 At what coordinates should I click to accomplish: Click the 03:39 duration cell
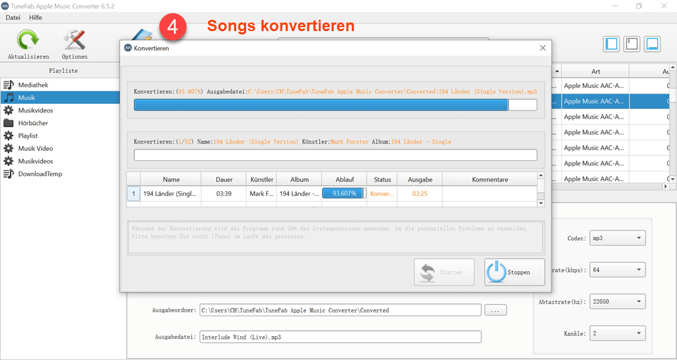click(223, 194)
